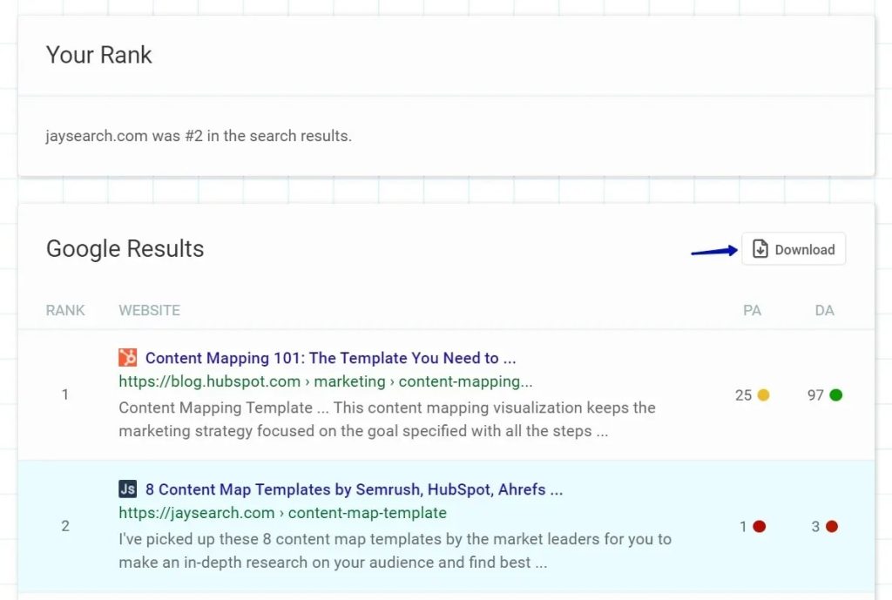Open the blog.hubspot.com result URL

tap(326, 381)
